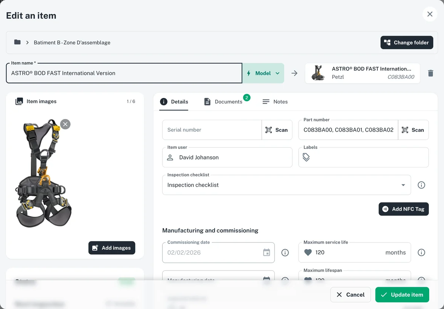
Task: Click Manufacturing and commissioning heading
Action: pyautogui.click(x=210, y=230)
